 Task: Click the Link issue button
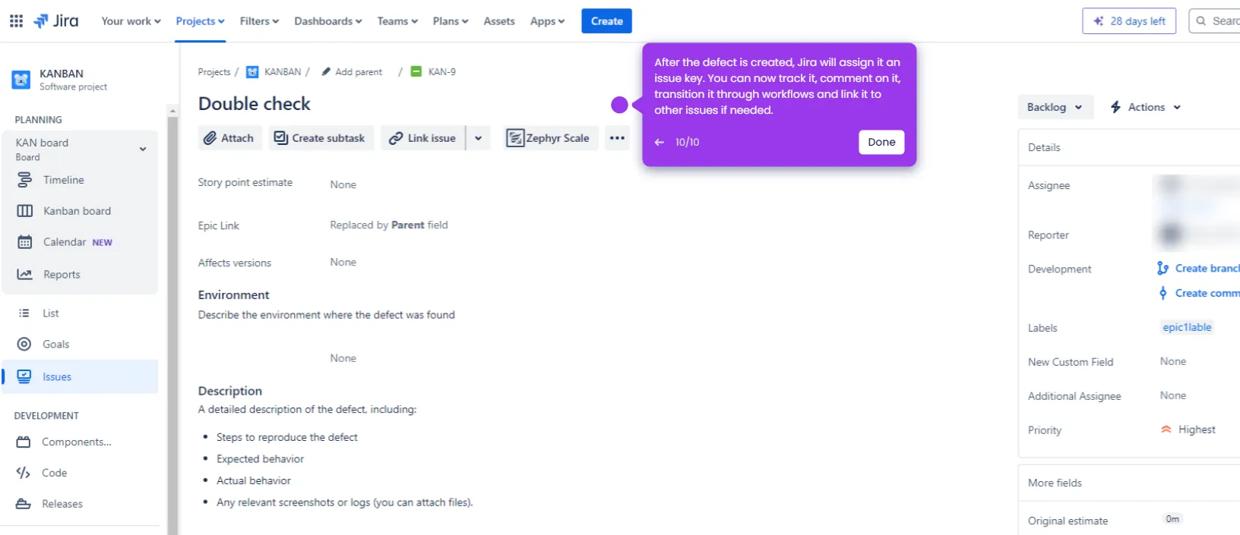tap(423, 138)
